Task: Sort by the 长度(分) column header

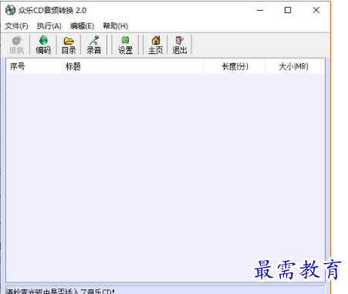Action: (x=235, y=66)
